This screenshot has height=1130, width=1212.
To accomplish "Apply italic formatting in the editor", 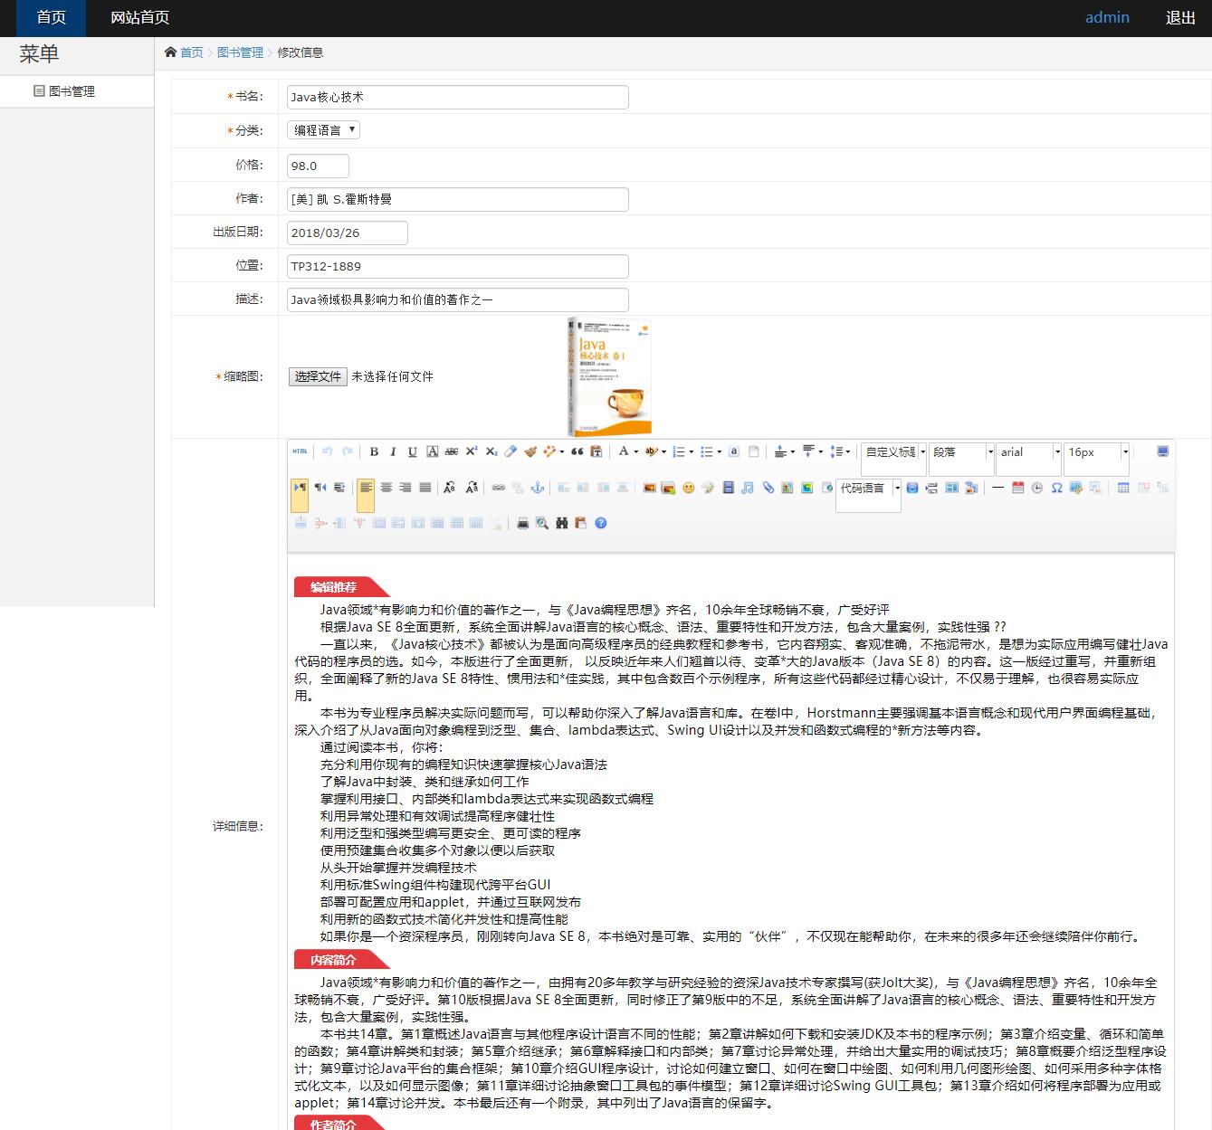I will pyautogui.click(x=393, y=451).
